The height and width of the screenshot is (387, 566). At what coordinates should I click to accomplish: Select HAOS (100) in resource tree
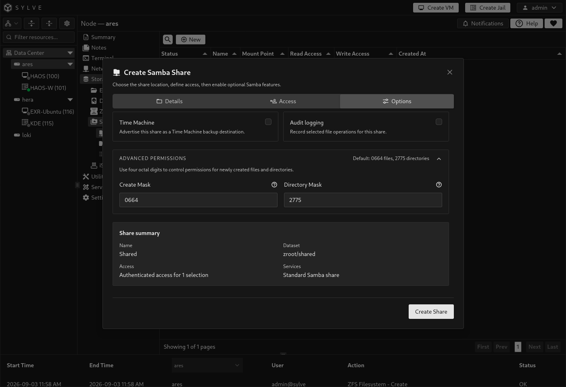[x=45, y=76]
